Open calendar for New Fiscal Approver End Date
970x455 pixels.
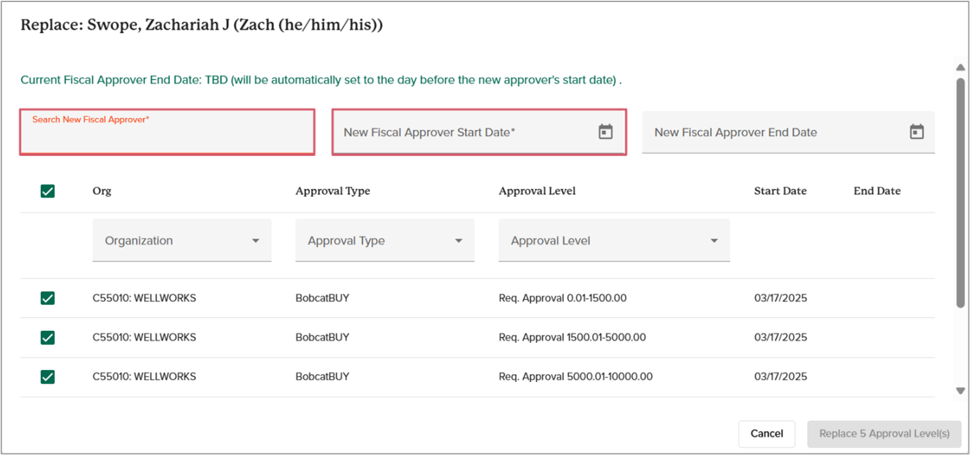[917, 132]
